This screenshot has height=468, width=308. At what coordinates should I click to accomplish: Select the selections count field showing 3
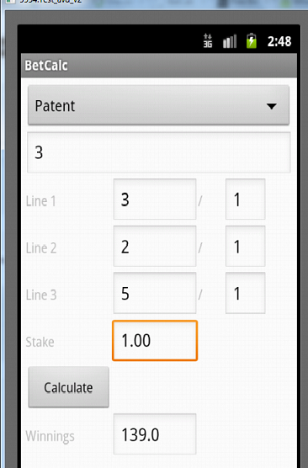pyautogui.click(x=159, y=152)
